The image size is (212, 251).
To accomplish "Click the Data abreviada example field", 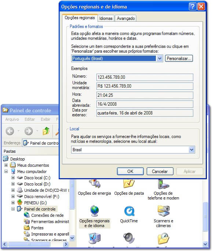I will coord(145,104).
